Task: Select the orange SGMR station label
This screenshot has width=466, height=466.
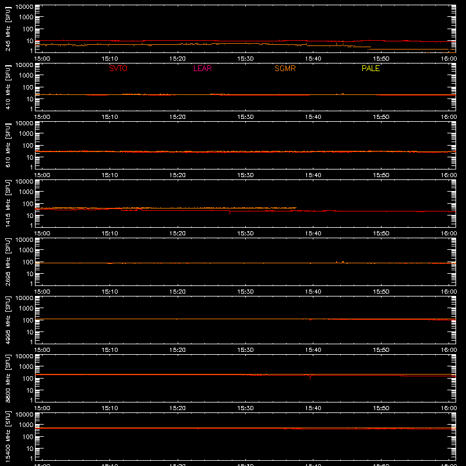Action: pos(285,68)
